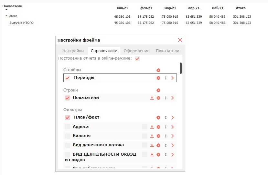Open gear settings for Столбцы section
The height and width of the screenshot is (175, 268).
click(x=158, y=70)
